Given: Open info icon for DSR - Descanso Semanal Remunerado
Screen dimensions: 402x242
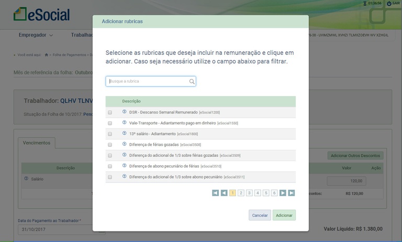Looking at the screenshot, I should tap(125, 112).
